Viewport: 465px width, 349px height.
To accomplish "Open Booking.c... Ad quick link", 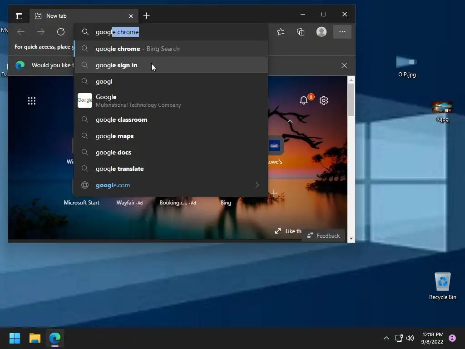I will pos(178,203).
